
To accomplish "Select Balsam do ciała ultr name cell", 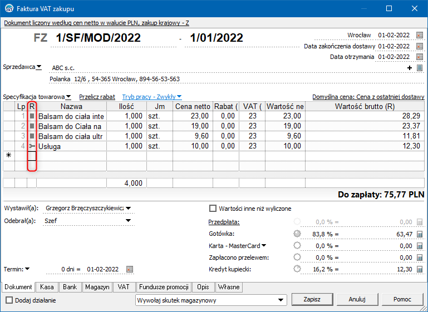I will point(71,136).
